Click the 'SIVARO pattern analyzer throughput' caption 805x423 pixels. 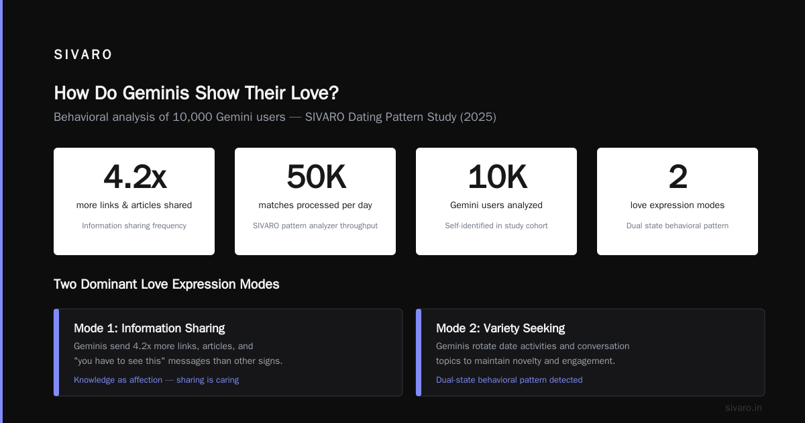[x=315, y=226]
